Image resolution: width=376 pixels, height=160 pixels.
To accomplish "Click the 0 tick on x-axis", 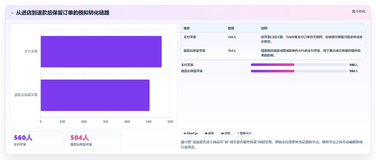I will pos(41,122).
